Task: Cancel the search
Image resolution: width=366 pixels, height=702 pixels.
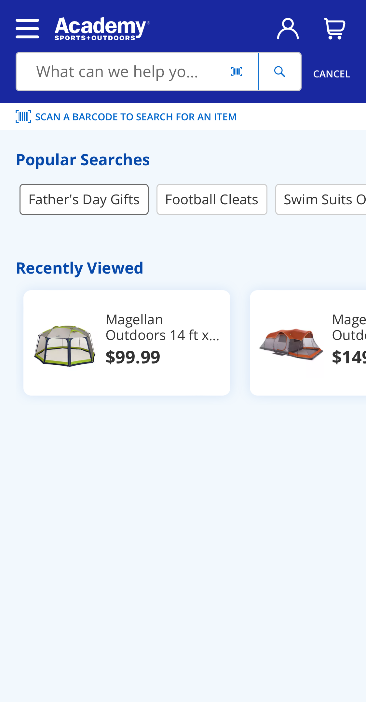Action: pyautogui.click(x=332, y=74)
